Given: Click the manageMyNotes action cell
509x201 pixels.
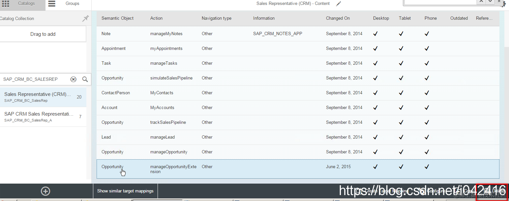Looking at the screenshot, I should pyautogui.click(x=166, y=33).
